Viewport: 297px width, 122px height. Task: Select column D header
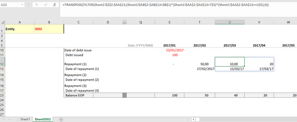pos(108,22)
